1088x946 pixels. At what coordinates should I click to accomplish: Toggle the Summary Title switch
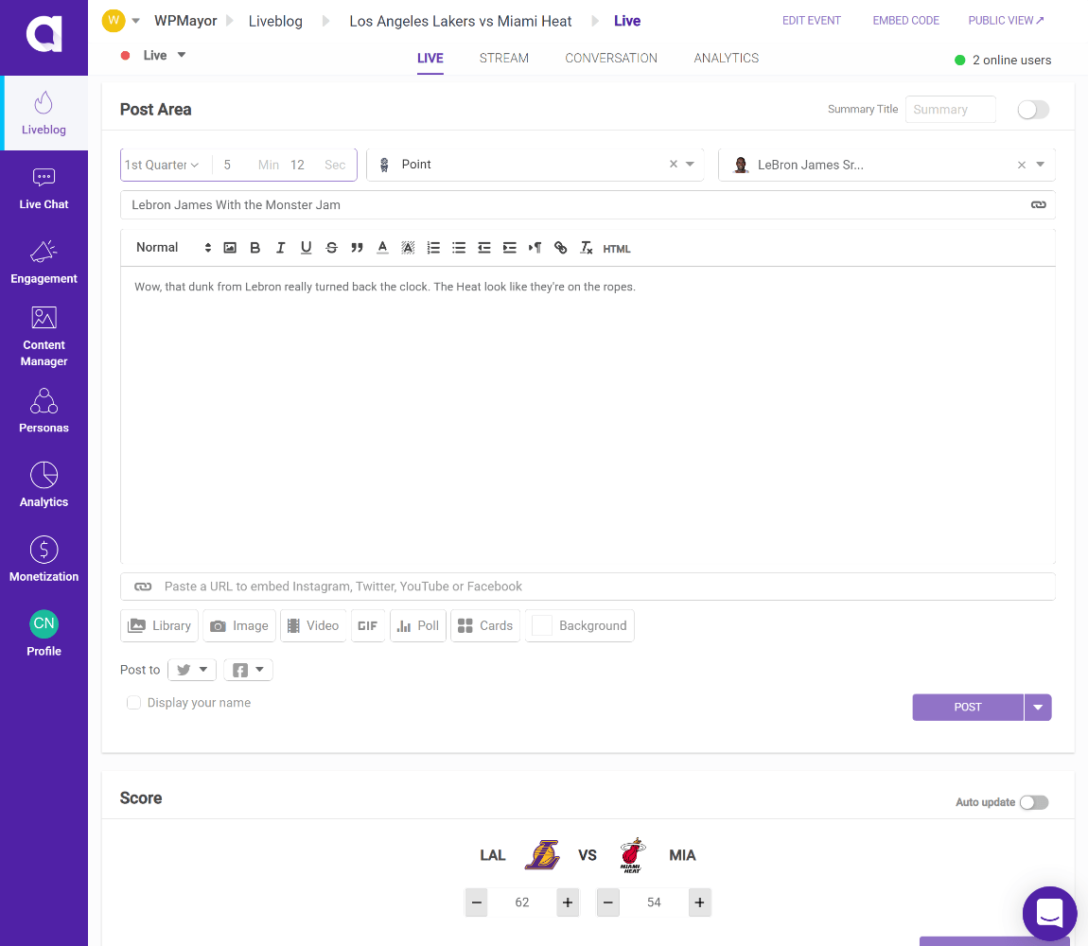[x=1033, y=110]
